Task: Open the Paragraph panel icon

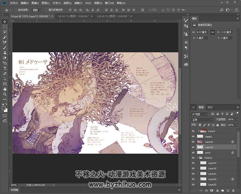Action: coord(186,48)
